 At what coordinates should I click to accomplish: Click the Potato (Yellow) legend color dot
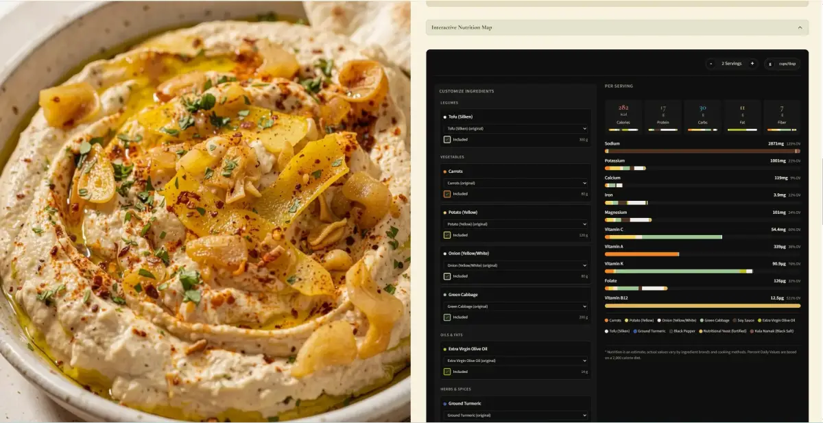[x=626, y=320]
